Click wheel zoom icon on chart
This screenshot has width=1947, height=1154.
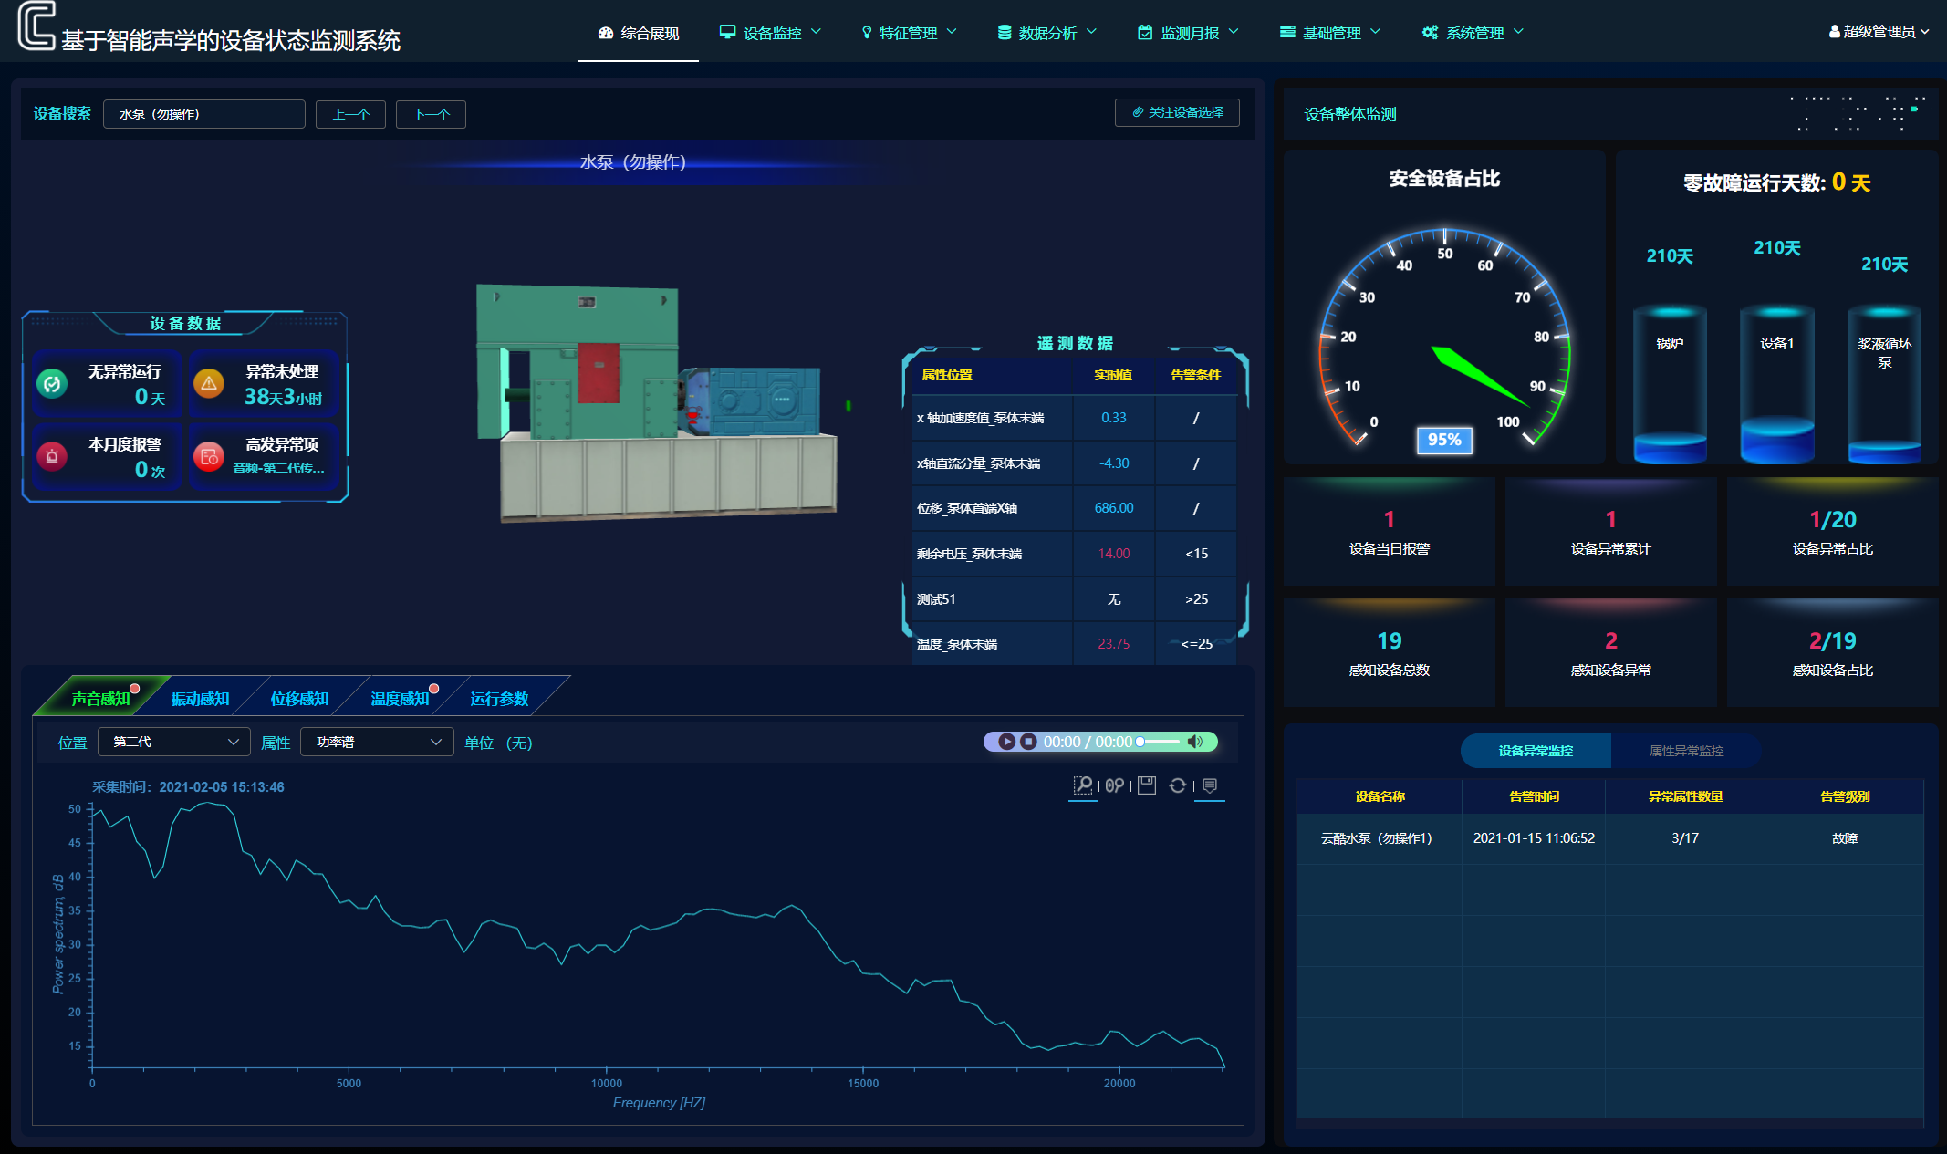[x=1114, y=785]
